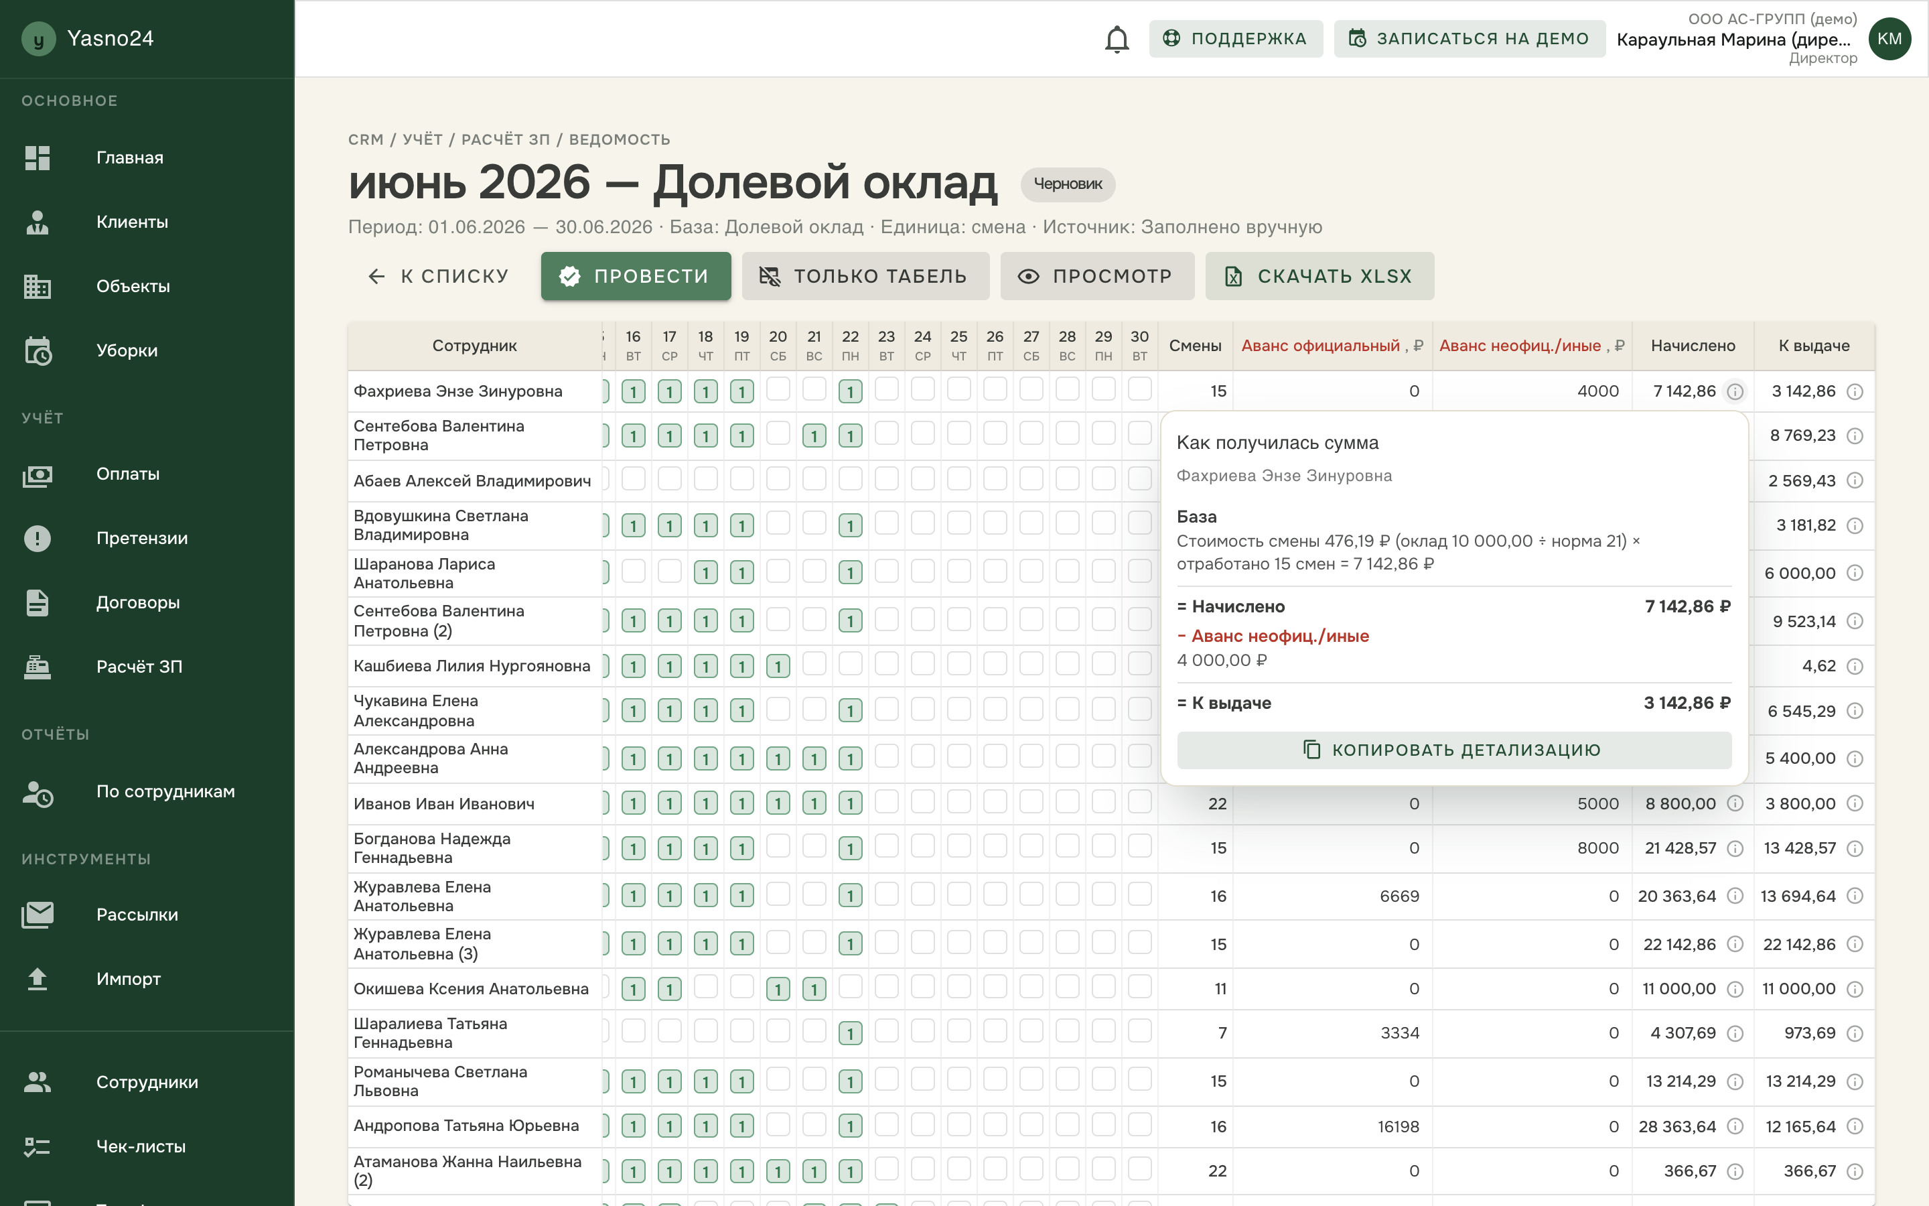Click the КМ user avatar
The width and height of the screenshot is (1929, 1206).
pos(1889,38)
